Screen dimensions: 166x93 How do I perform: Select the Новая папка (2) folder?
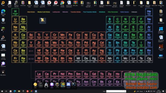161,4
